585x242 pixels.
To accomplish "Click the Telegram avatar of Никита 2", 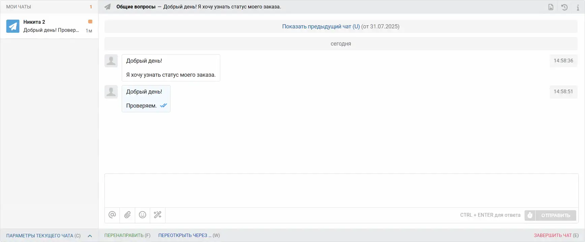I will click(13, 26).
